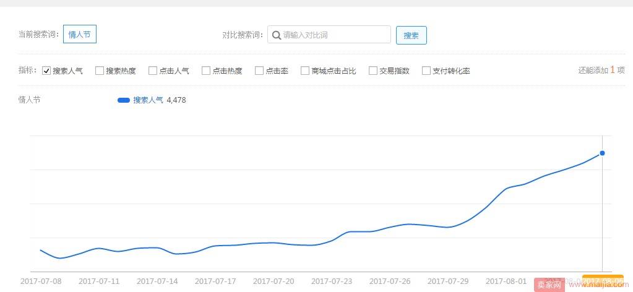Screen dimensions: 633x292
Task: Click the 搜索 button
Action: point(411,35)
